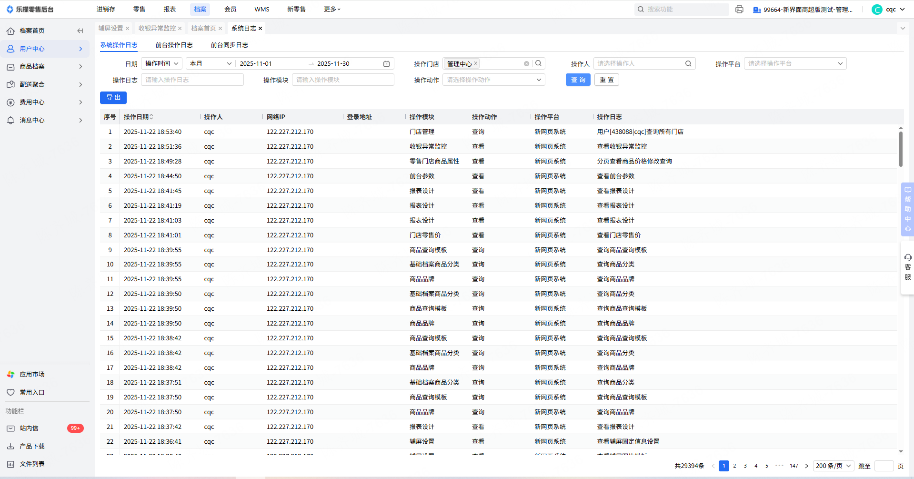Go to next page arrow in pagination
The image size is (914, 479).
click(806, 466)
